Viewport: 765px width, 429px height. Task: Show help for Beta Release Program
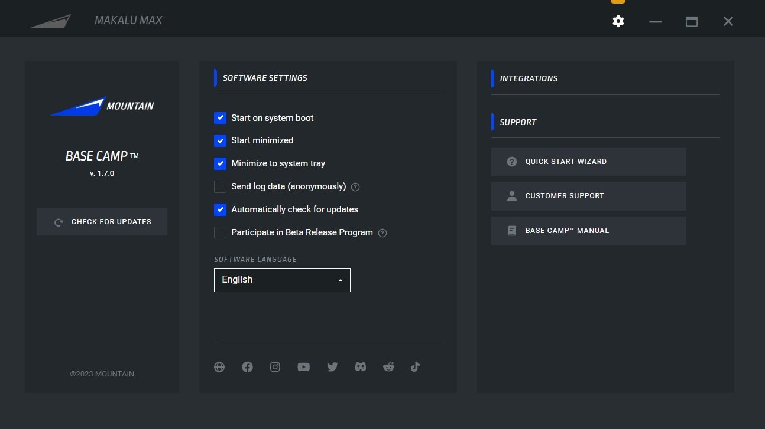coord(382,233)
